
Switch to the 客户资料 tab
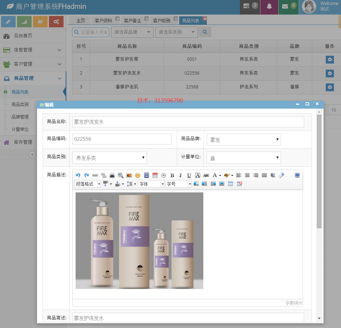pos(103,21)
